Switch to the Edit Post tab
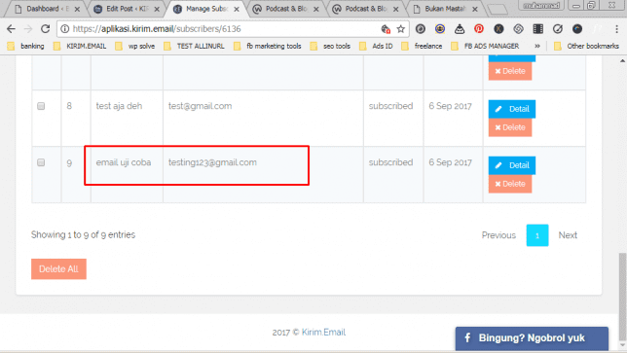Image resolution: width=627 pixels, height=353 pixels. [x=126, y=9]
